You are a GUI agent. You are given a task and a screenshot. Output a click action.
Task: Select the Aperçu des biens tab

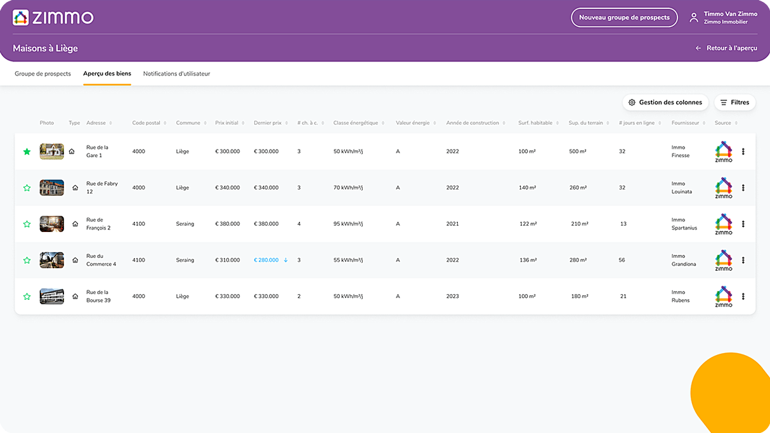point(107,74)
